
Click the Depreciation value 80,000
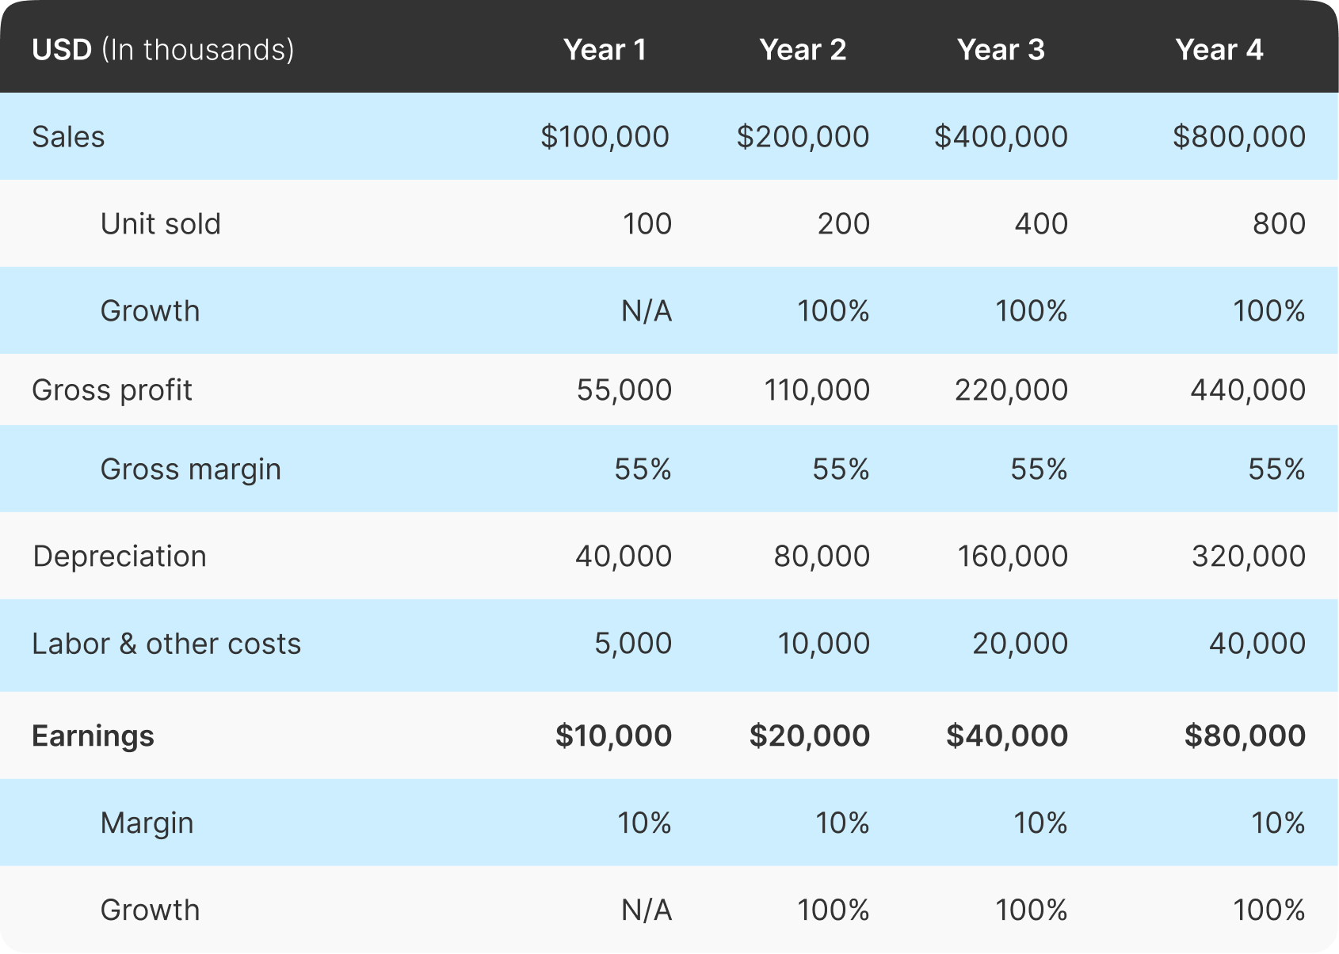coord(822,557)
